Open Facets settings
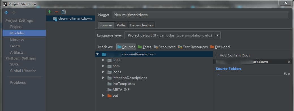This screenshot has width=294, height=111. pos(15,46)
